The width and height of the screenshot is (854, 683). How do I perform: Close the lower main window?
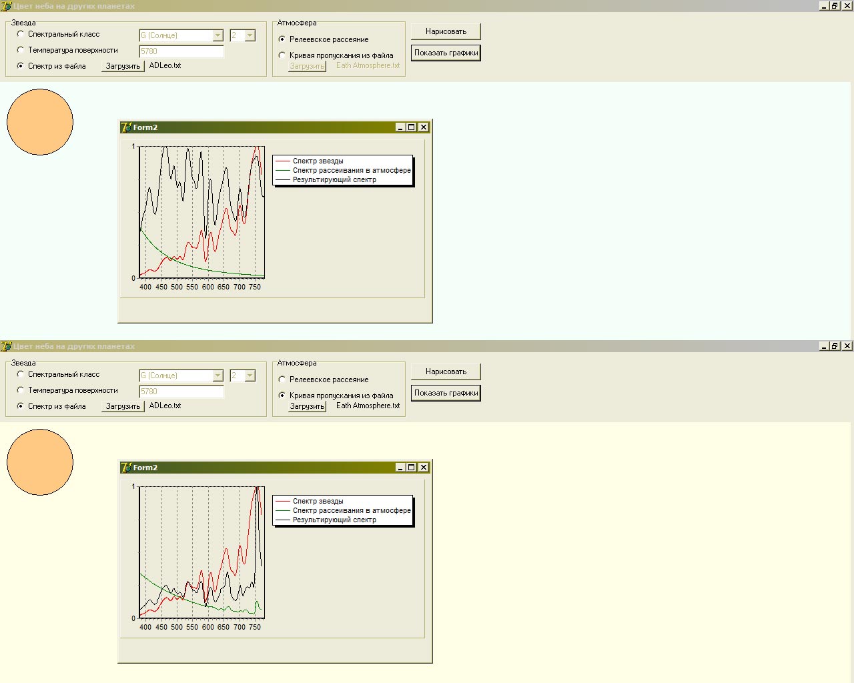click(847, 346)
